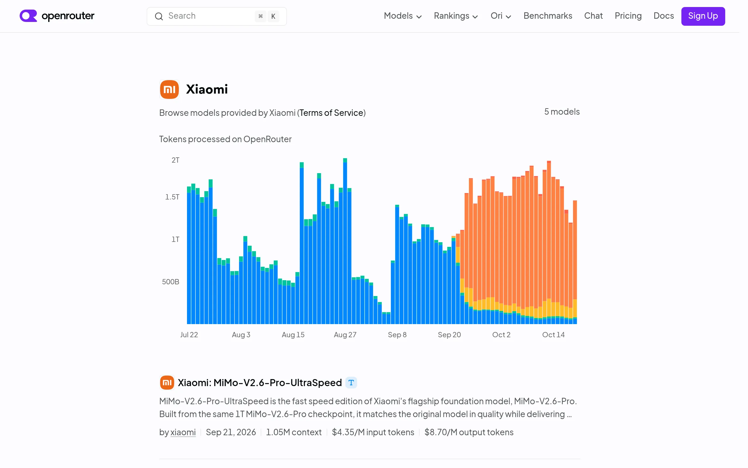Click the MiMo-V2.6-Pro-UltraSpeed description text
The image size is (748, 468).
pyautogui.click(x=368, y=408)
